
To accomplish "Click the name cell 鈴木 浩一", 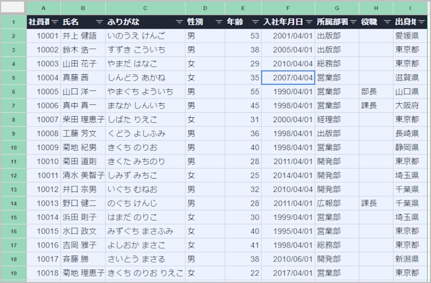I will point(83,49).
